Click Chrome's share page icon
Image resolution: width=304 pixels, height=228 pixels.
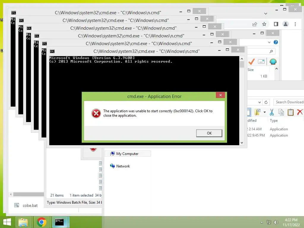(x=254, y=24)
